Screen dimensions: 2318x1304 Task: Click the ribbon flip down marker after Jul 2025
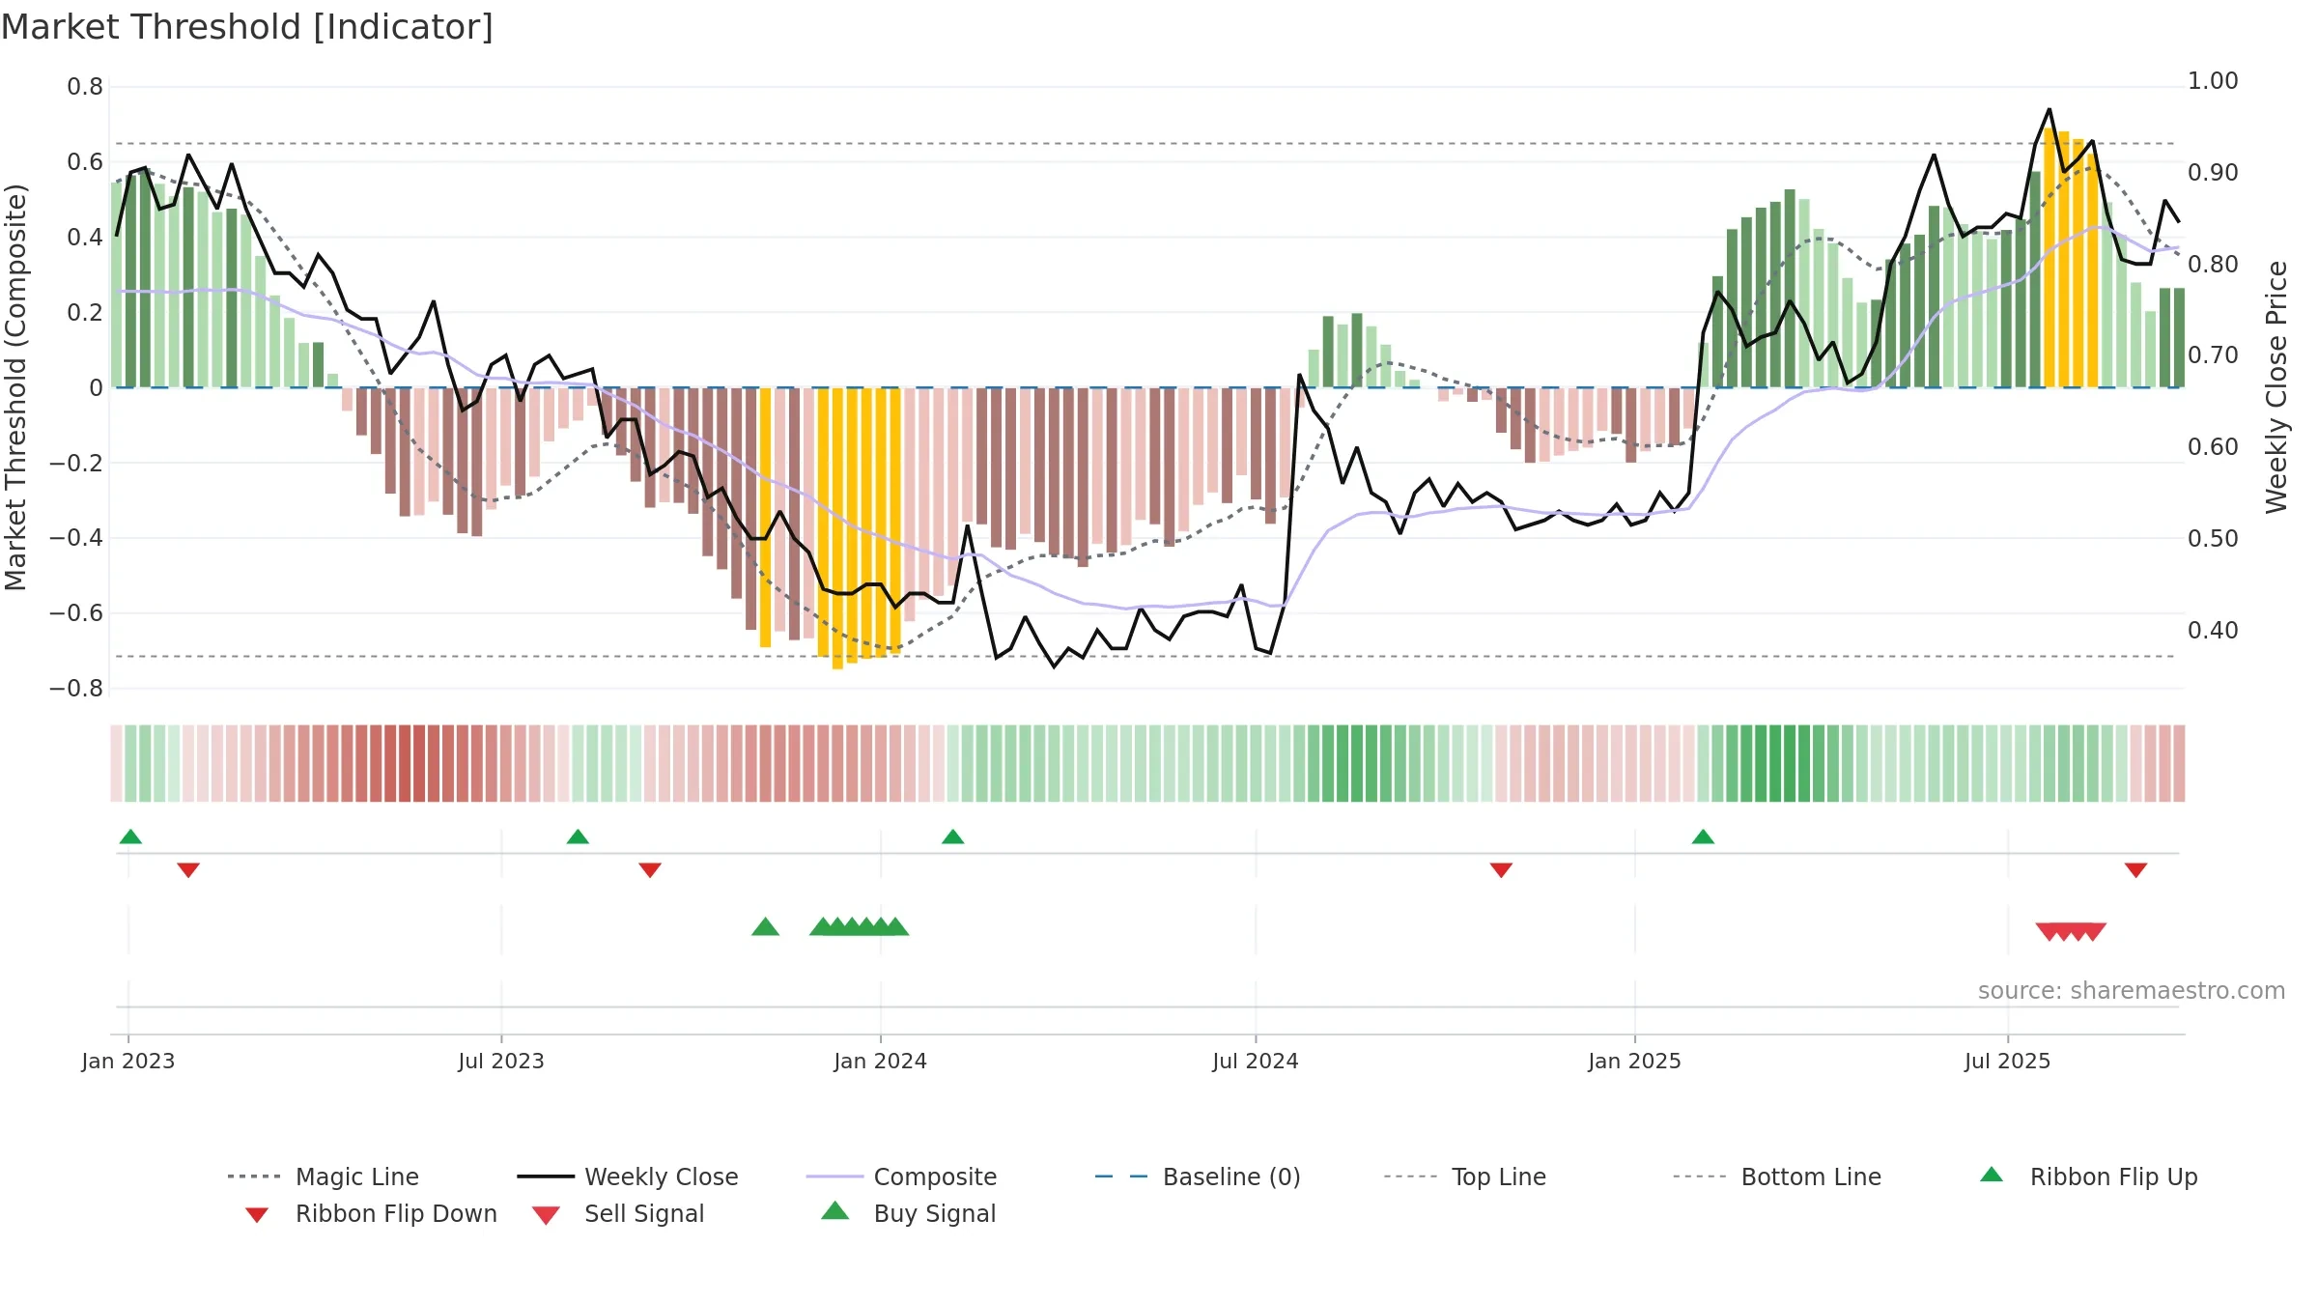[2136, 870]
